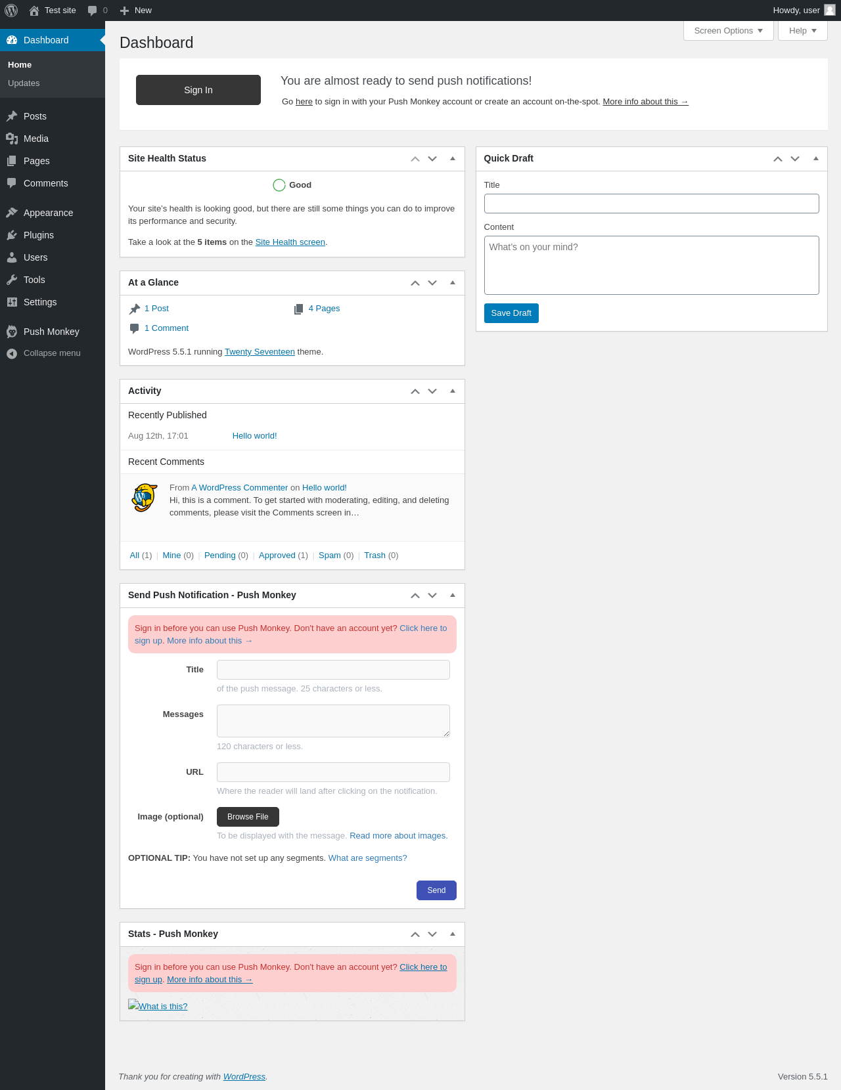Open the Twenty Seventeen theme link

click(260, 352)
